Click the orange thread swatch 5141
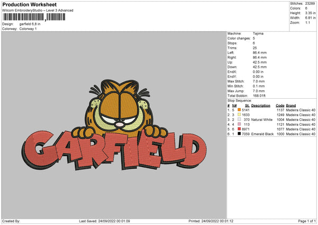Screen dimensions: 318x225 pos(239,110)
